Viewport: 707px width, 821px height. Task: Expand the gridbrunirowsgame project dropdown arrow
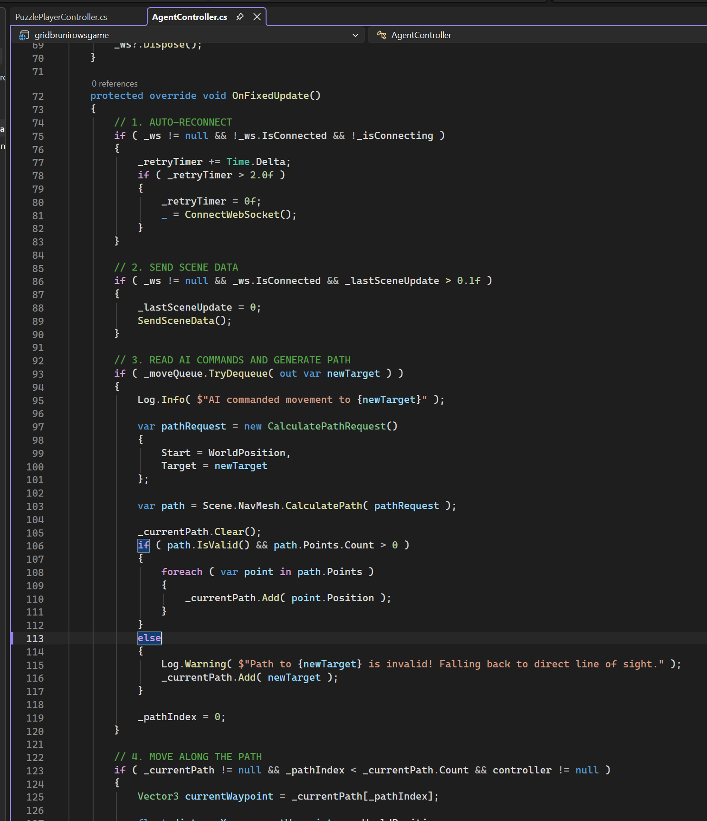point(355,35)
